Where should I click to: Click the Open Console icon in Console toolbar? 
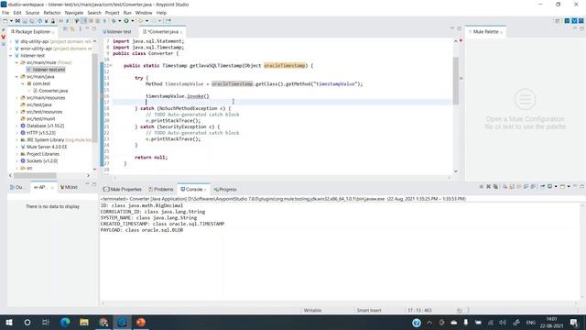tap(562, 186)
